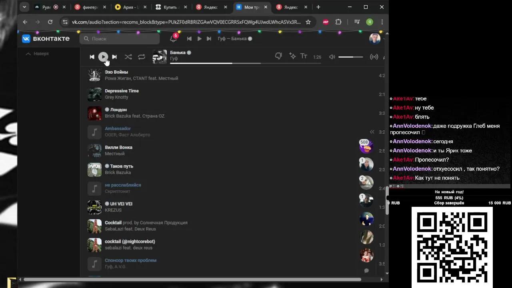Image resolution: width=512 pixels, height=288 pixels.
Task: Play Вилли Вонка track
Action: [x=118, y=147]
